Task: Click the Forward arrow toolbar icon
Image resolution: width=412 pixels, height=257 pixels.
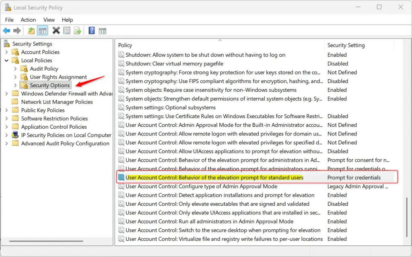Action: 17,31
